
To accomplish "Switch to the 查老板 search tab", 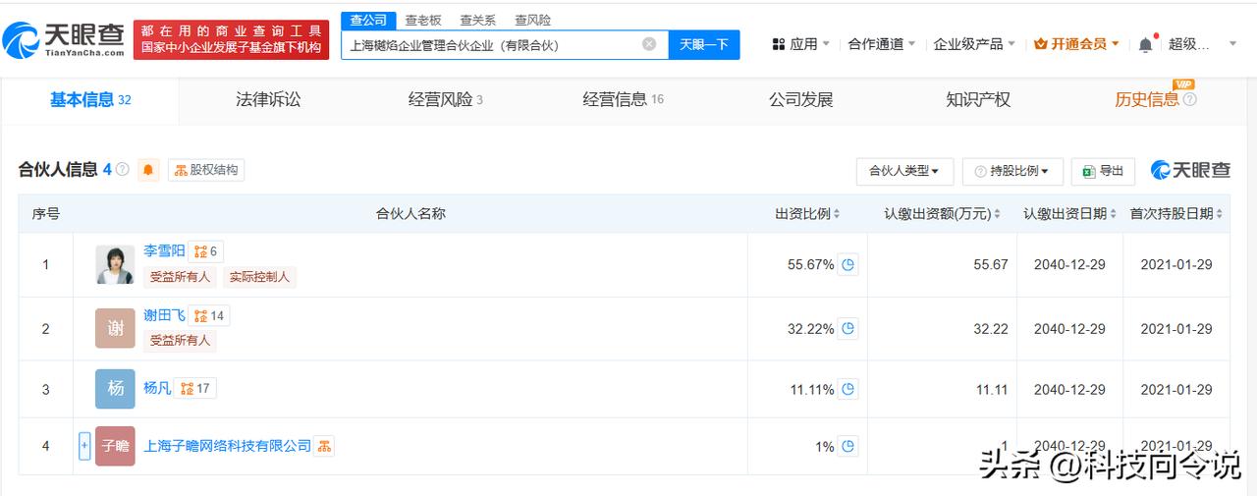I will [423, 20].
